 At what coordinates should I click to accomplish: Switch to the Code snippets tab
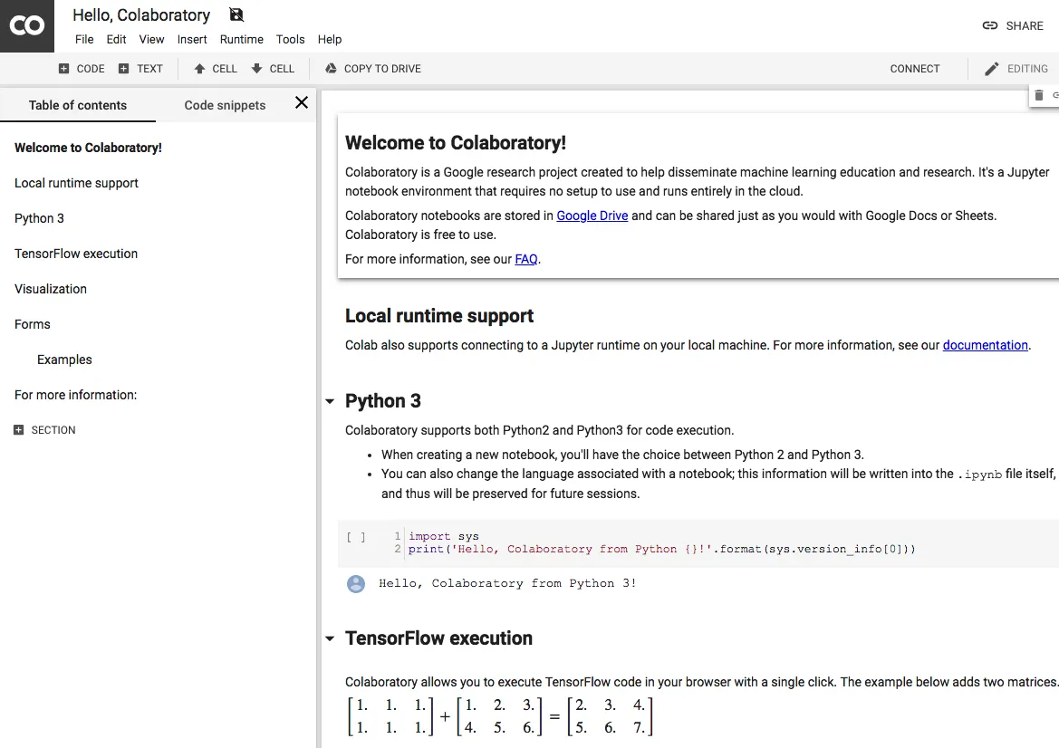click(x=225, y=105)
